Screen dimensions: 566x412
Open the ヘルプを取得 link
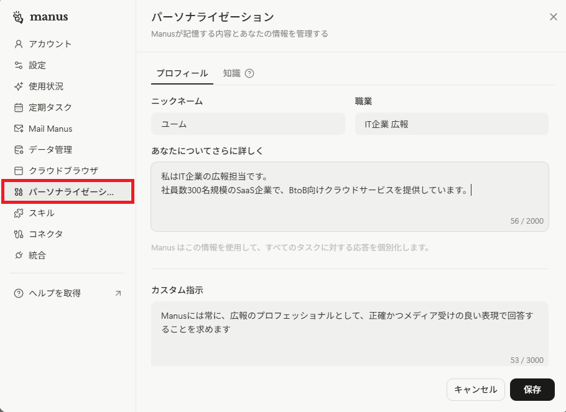click(68, 293)
